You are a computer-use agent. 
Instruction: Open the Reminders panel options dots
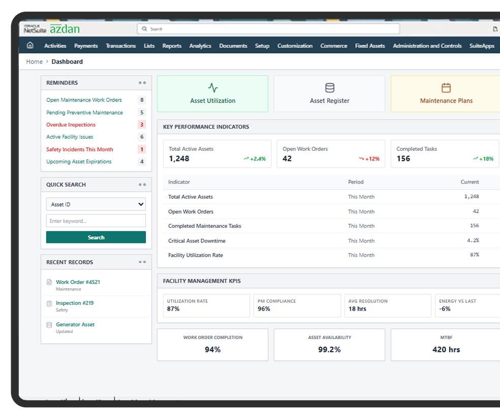tap(142, 83)
